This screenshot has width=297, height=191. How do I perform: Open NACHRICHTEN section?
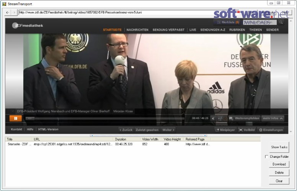coord(137,30)
